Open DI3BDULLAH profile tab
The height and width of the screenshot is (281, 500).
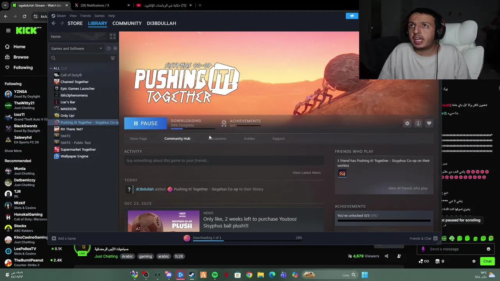pyautogui.click(x=161, y=23)
